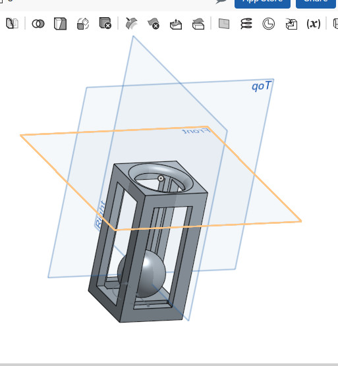Click the Delete part icon
The image size is (338, 366).
[105, 23]
